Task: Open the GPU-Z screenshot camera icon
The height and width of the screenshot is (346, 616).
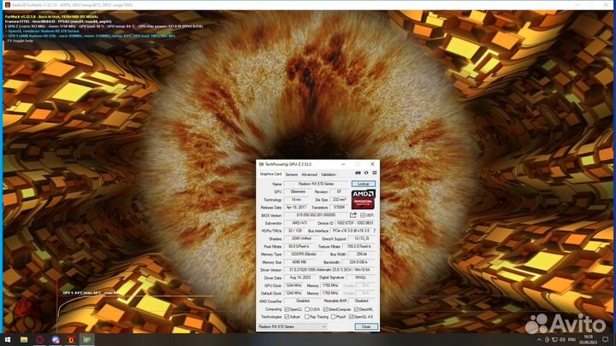Action: point(358,173)
